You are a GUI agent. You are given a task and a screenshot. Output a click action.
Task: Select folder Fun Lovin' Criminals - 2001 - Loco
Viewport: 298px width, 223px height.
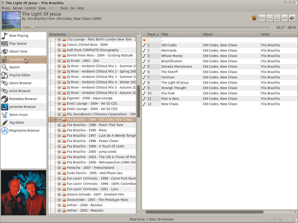(x=92, y=189)
